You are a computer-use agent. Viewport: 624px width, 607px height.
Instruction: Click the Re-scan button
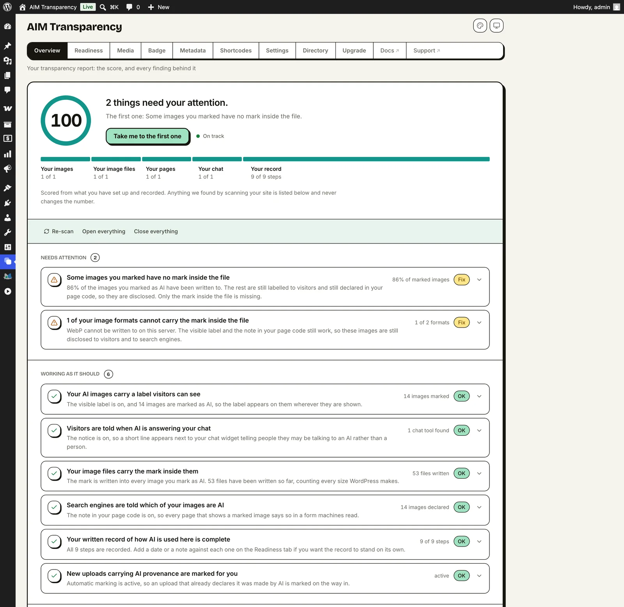tap(58, 231)
